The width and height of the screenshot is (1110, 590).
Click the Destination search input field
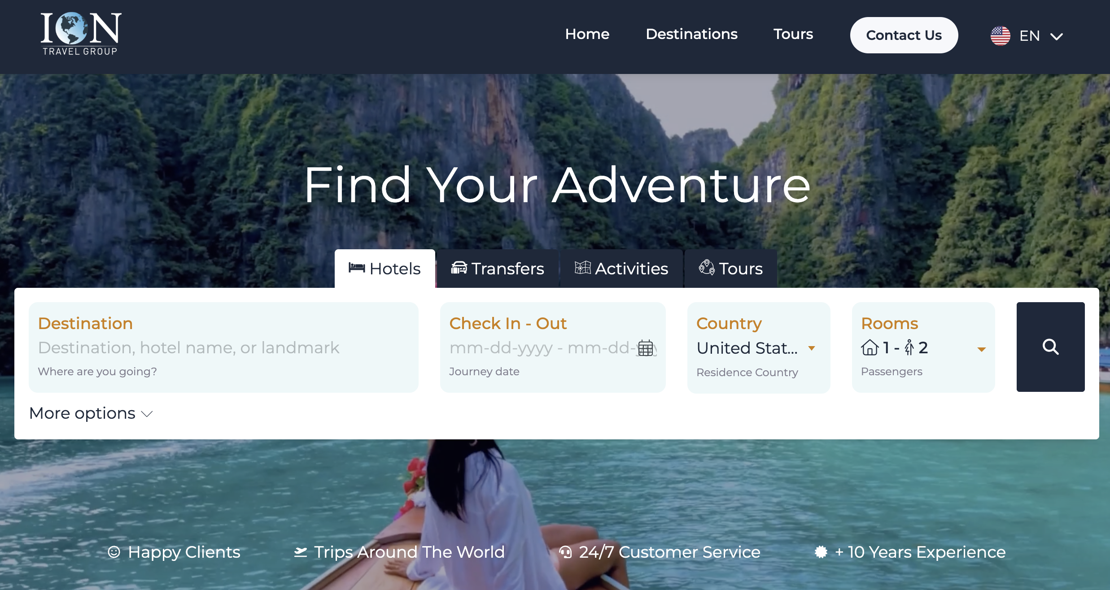click(223, 347)
